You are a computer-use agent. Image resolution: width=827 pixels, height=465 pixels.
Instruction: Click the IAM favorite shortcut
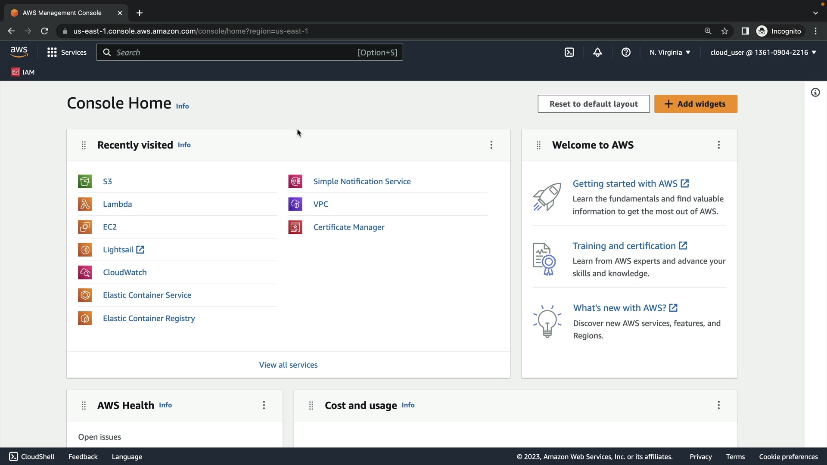coord(23,72)
